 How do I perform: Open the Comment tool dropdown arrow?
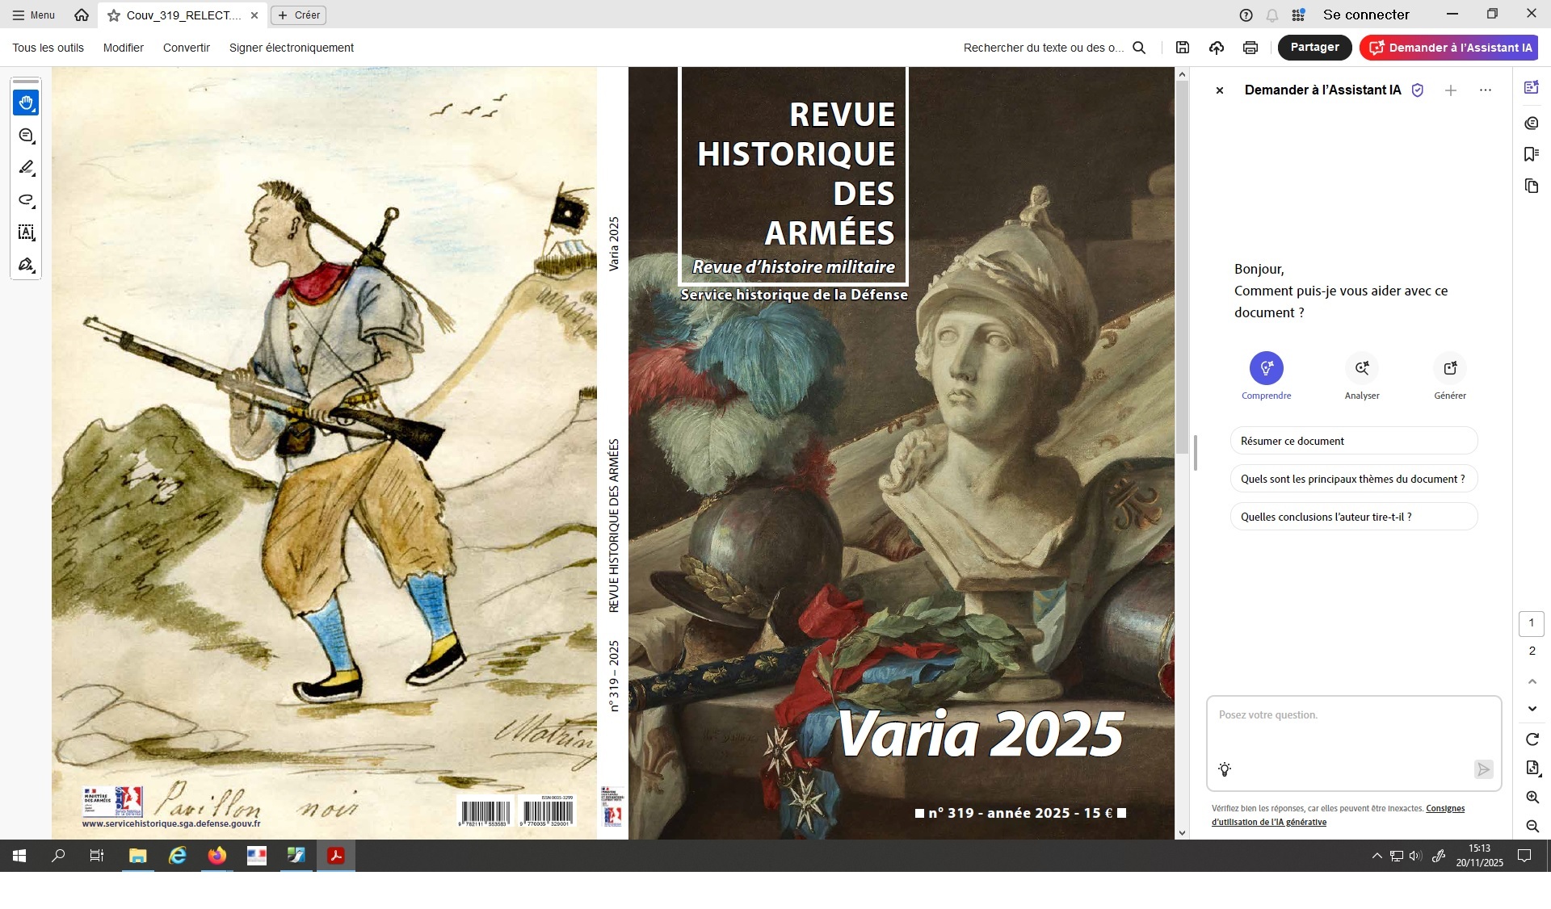[33, 144]
